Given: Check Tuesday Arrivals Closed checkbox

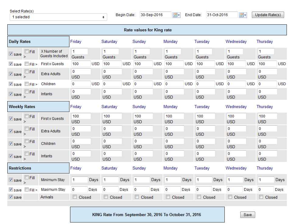Looking at the screenshot, I should (199, 197).
